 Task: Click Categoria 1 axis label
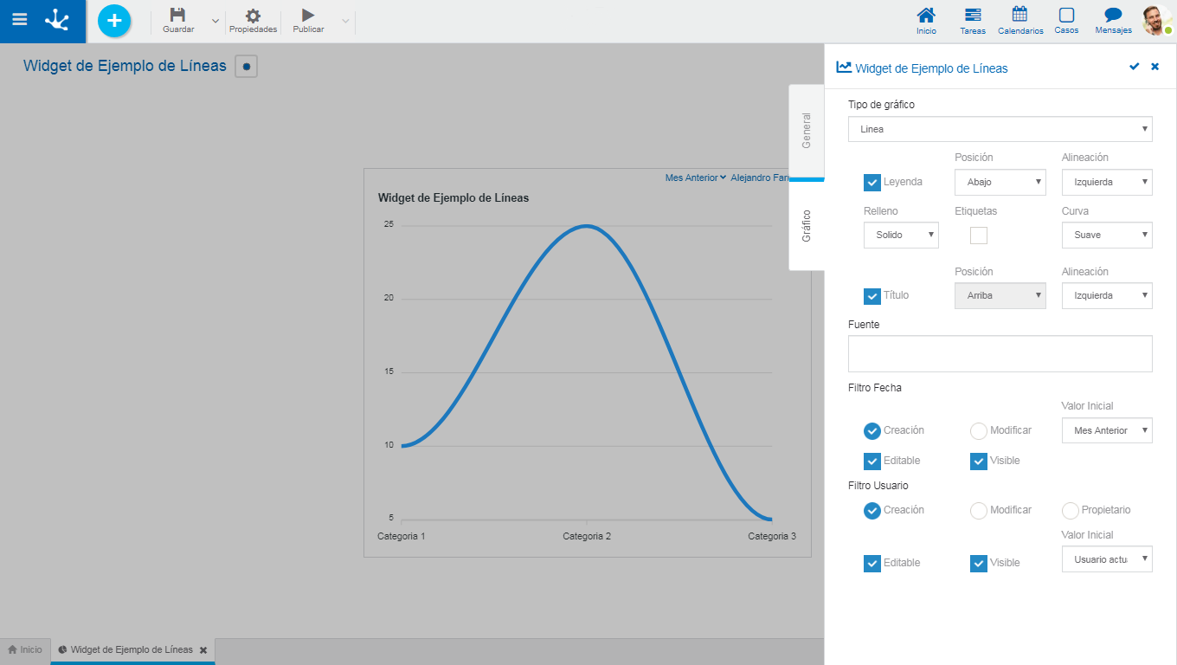coord(402,536)
